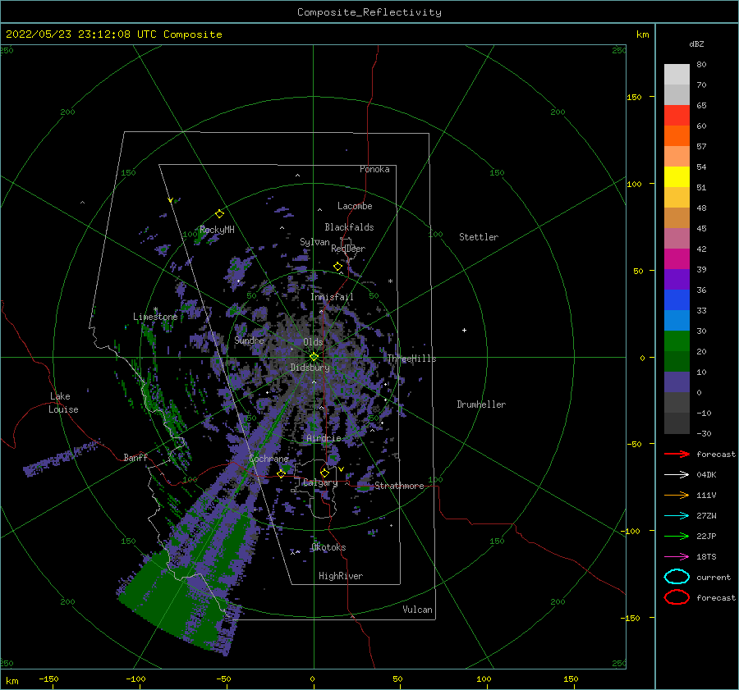Click the Lake Louise label
Image resolution: width=739 pixels, height=690 pixels.
coord(63,403)
